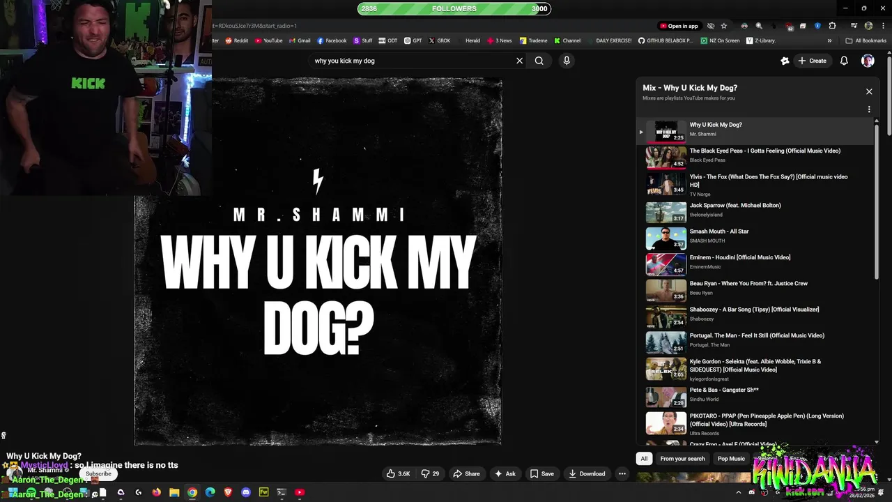Open Brave browser from taskbar
Viewport: 892px width, 502px height.
pyautogui.click(x=228, y=492)
